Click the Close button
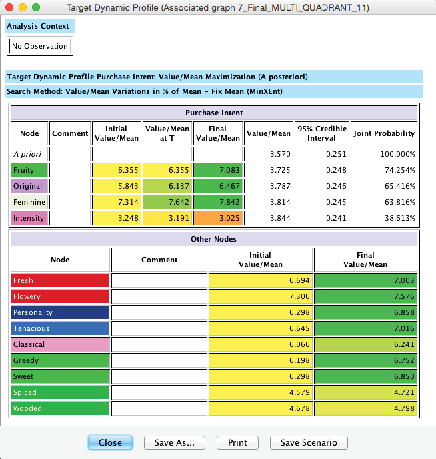 click(x=110, y=442)
